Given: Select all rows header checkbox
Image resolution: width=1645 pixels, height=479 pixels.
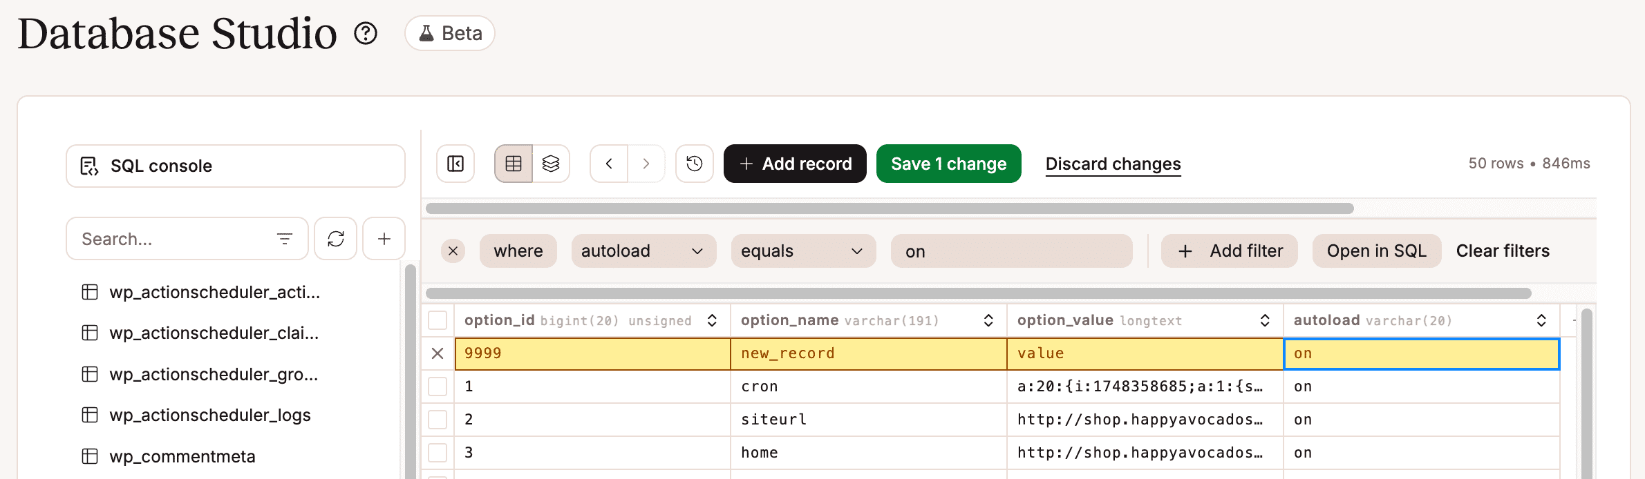Looking at the screenshot, I should tap(438, 320).
